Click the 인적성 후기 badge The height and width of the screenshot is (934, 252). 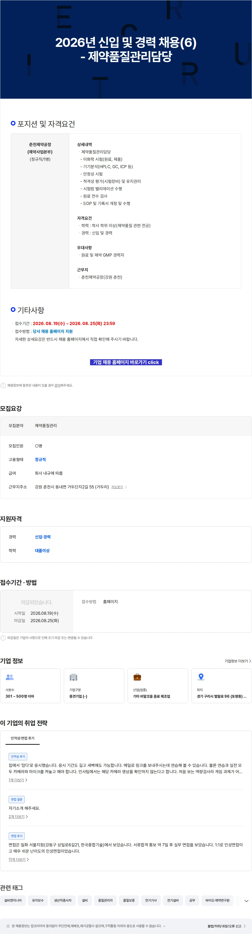18,756
